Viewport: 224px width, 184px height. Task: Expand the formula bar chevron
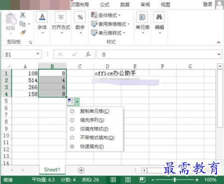pyautogui.click(x=219, y=54)
